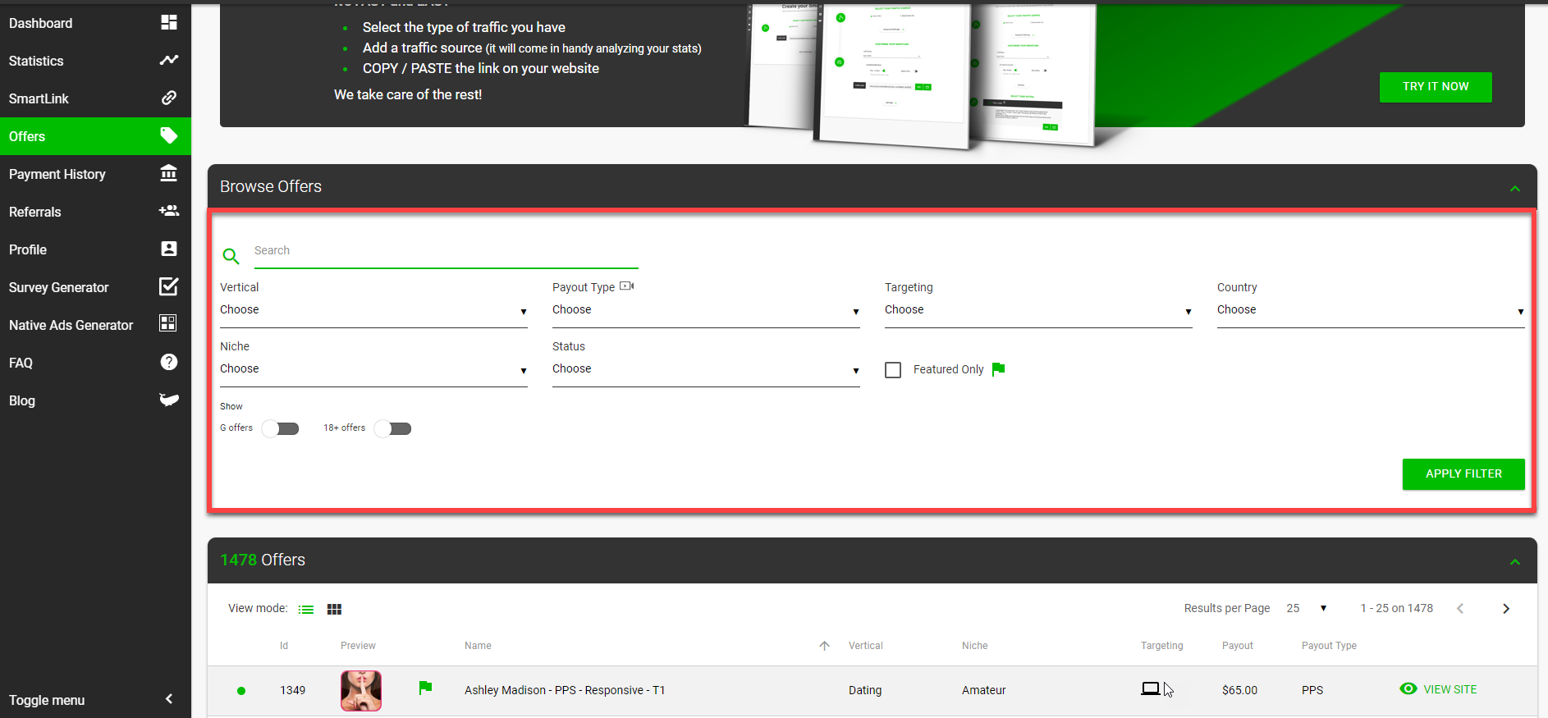Click the Referrals add-people icon
Image resolution: width=1548 pixels, height=718 pixels.
point(169,211)
